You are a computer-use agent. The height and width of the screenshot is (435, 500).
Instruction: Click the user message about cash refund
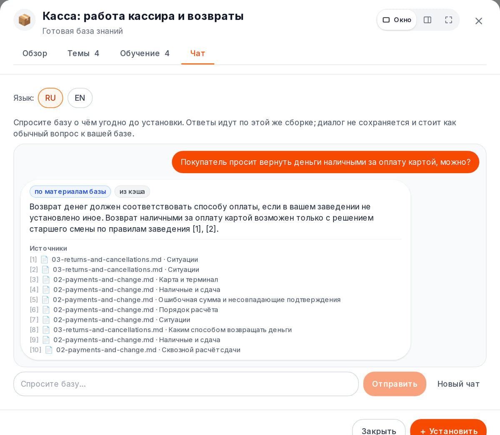[x=325, y=162]
